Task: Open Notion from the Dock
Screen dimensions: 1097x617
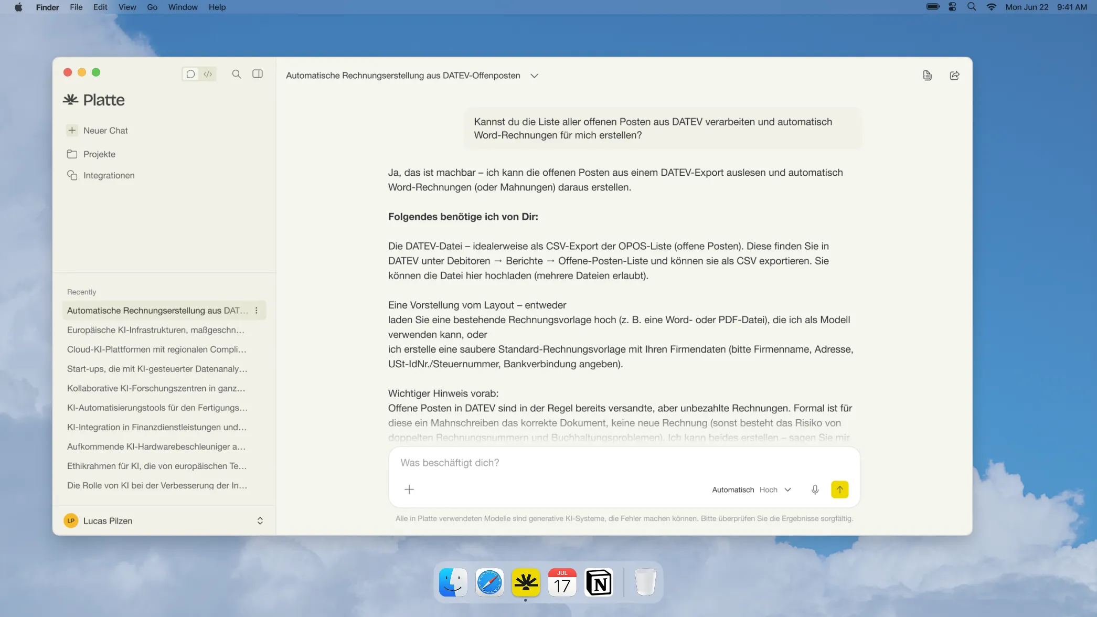Action: (x=599, y=582)
